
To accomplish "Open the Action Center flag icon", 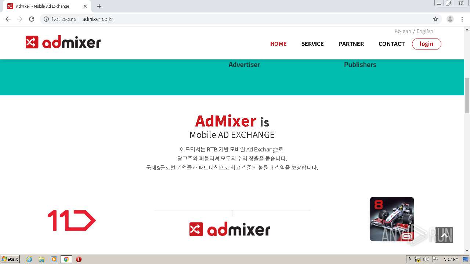I will [435, 259].
